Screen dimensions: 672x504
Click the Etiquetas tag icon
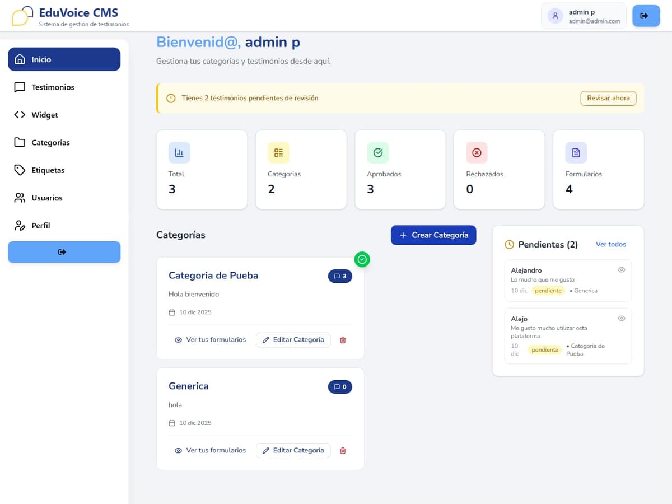(x=20, y=170)
